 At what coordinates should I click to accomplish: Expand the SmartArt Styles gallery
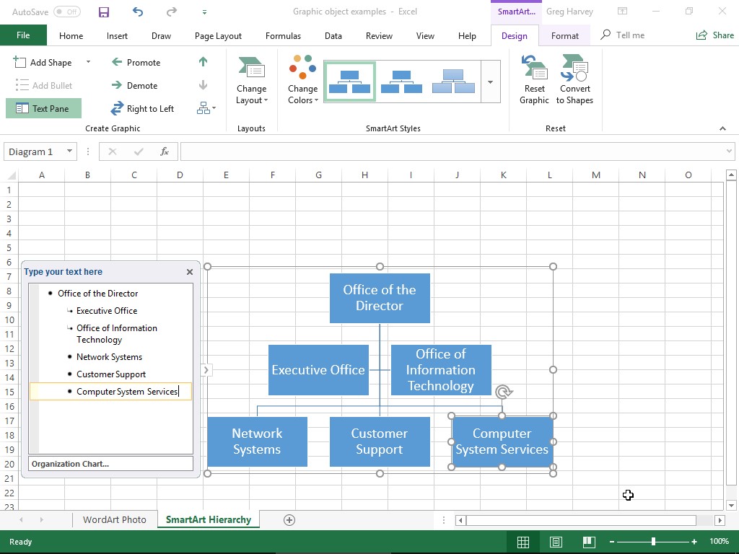[x=490, y=82]
